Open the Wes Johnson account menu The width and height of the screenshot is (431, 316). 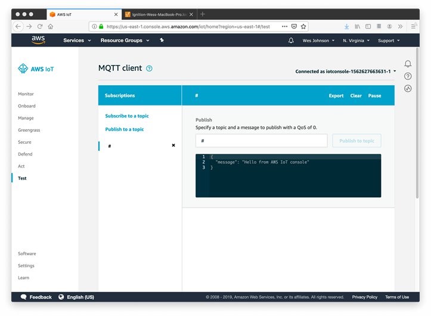click(x=318, y=41)
